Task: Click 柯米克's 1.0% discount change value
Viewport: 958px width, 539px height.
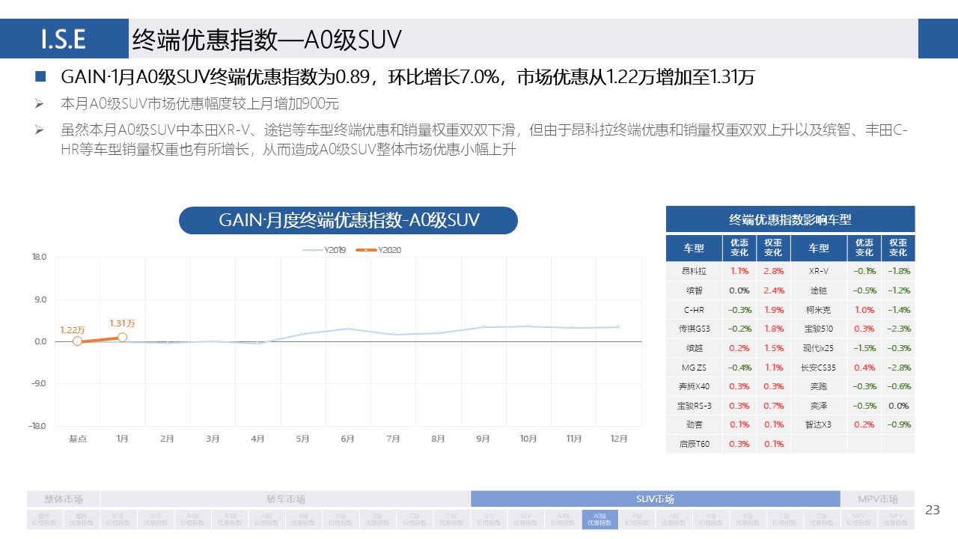Action: point(864,310)
